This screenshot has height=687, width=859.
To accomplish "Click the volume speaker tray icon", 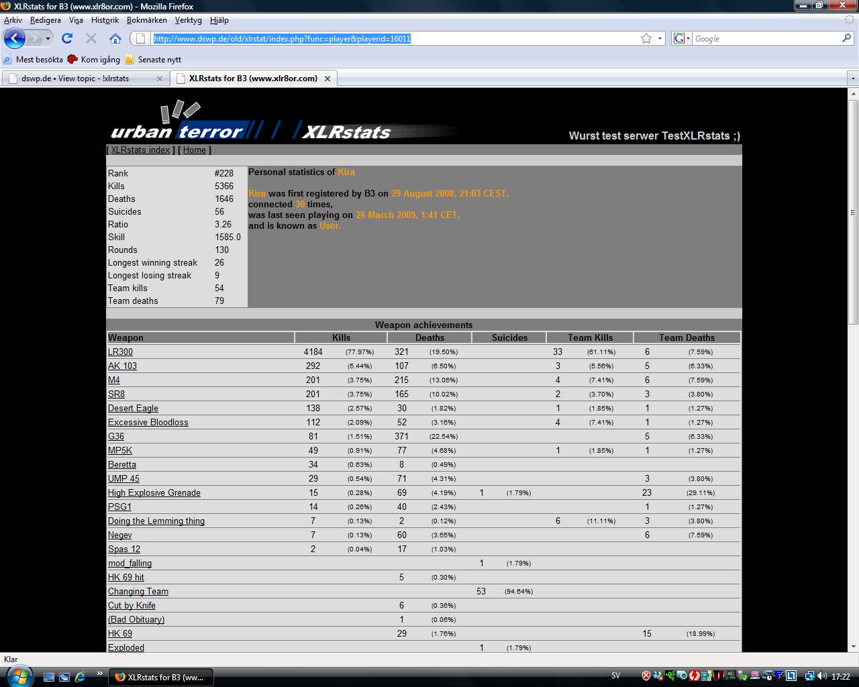I will coord(822,676).
